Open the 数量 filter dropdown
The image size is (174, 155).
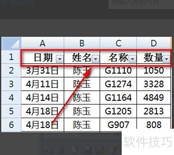(x=166, y=59)
